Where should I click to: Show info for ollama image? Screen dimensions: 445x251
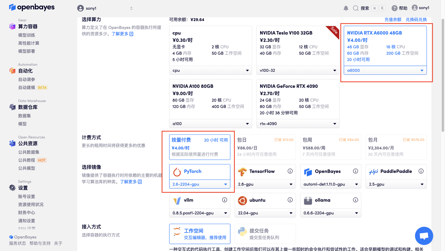(x=355, y=200)
